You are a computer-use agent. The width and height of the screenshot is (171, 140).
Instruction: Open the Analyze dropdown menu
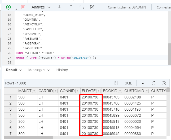coord(41,7)
